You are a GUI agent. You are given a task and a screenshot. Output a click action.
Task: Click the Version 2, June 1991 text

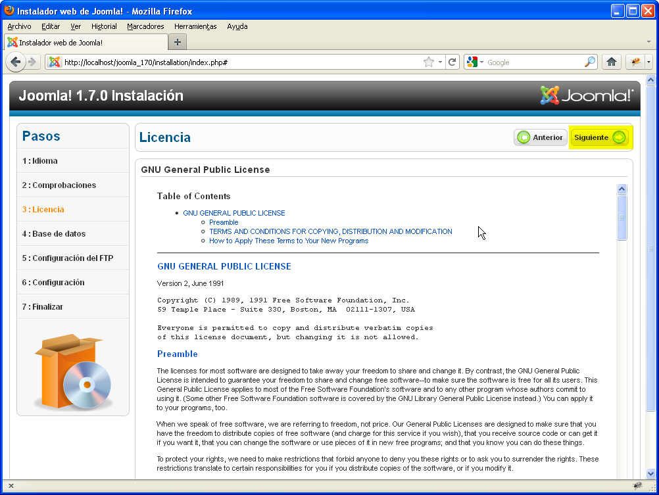tap(190, 283)
